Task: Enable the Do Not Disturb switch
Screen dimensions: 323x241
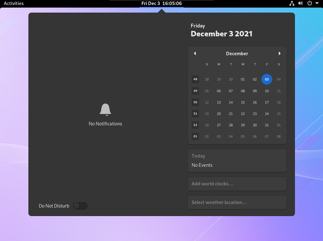Action: [80, 206]
